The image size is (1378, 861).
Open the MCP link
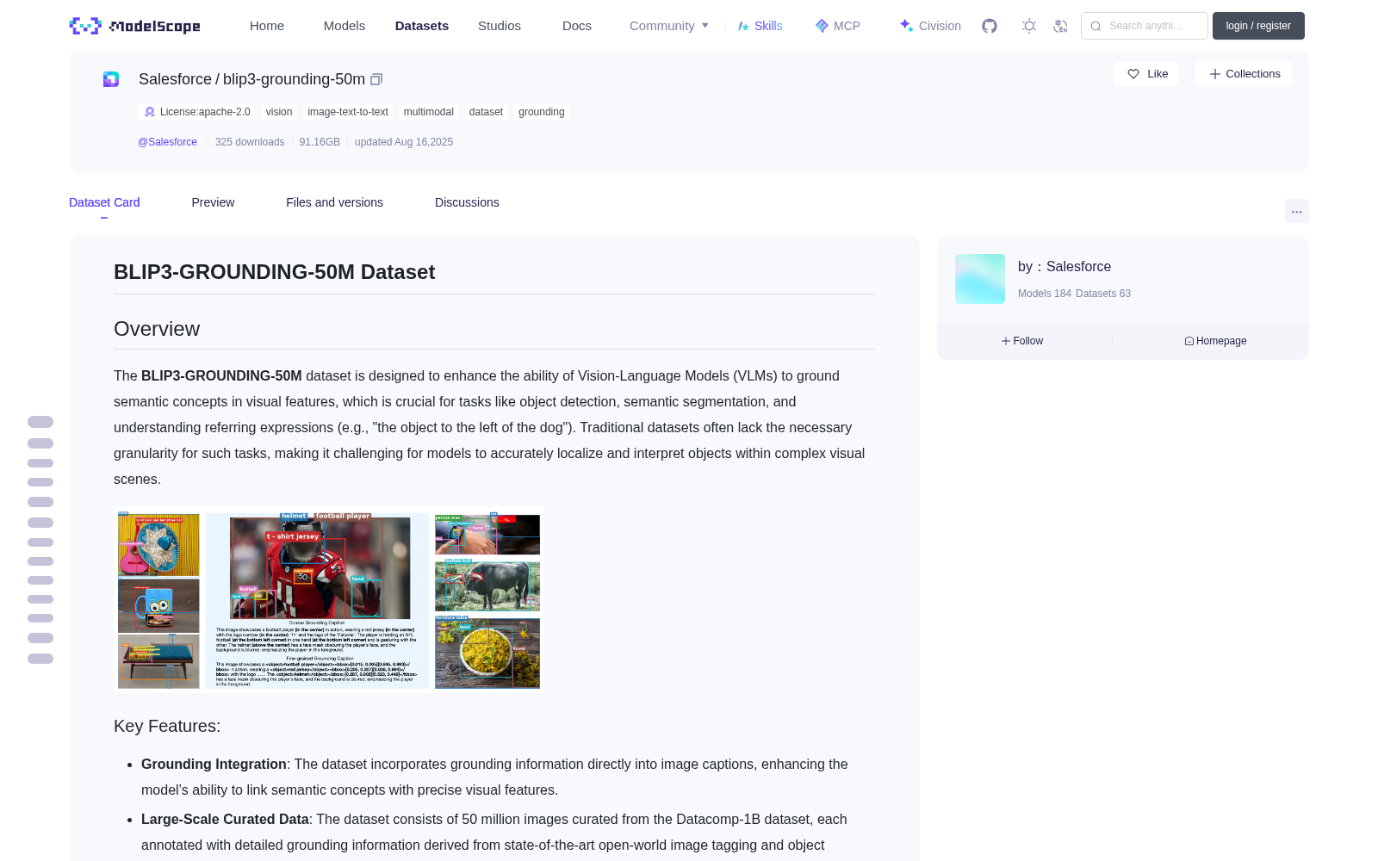[x=838, y=26]
